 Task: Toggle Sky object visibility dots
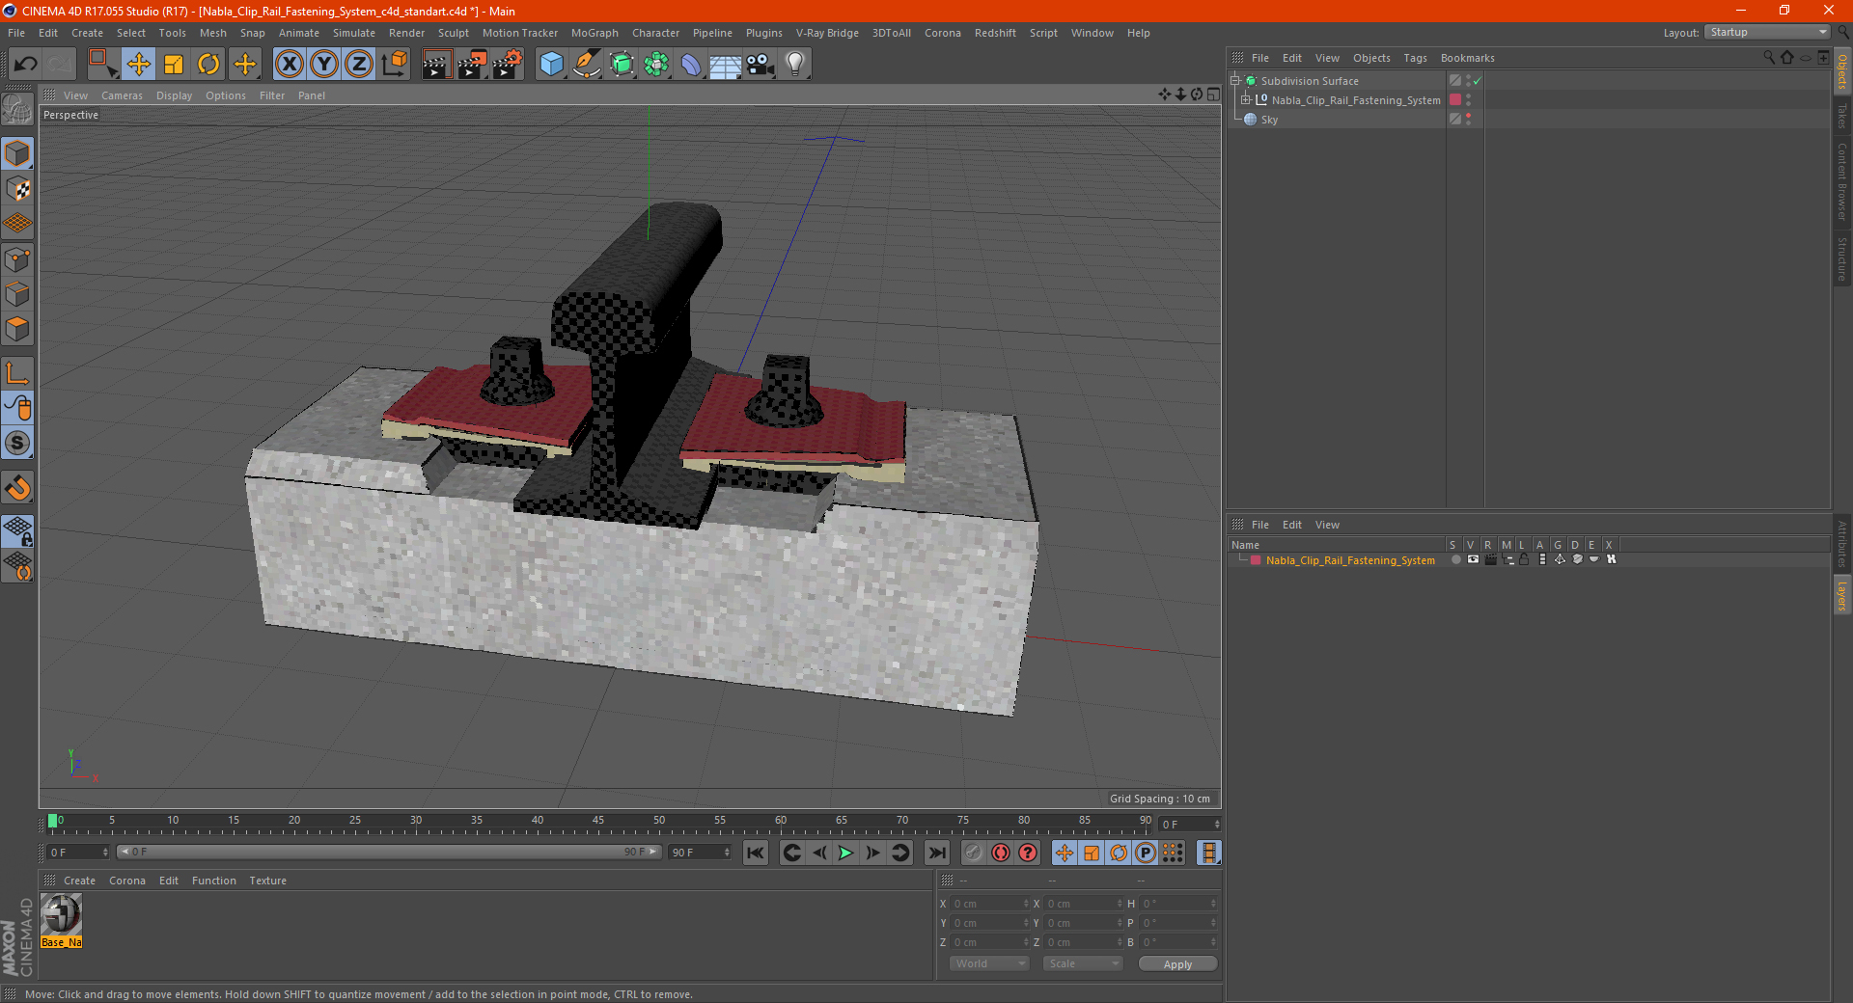pos(1469,120)
